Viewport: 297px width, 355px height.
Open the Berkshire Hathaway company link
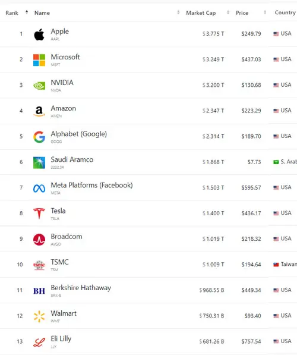(x=81, y=288)
